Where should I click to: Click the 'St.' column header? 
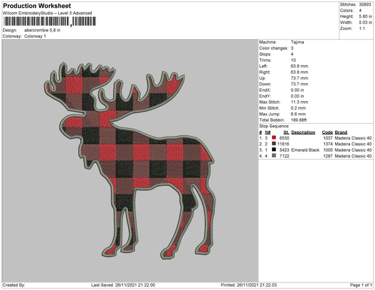coord(286,132)
